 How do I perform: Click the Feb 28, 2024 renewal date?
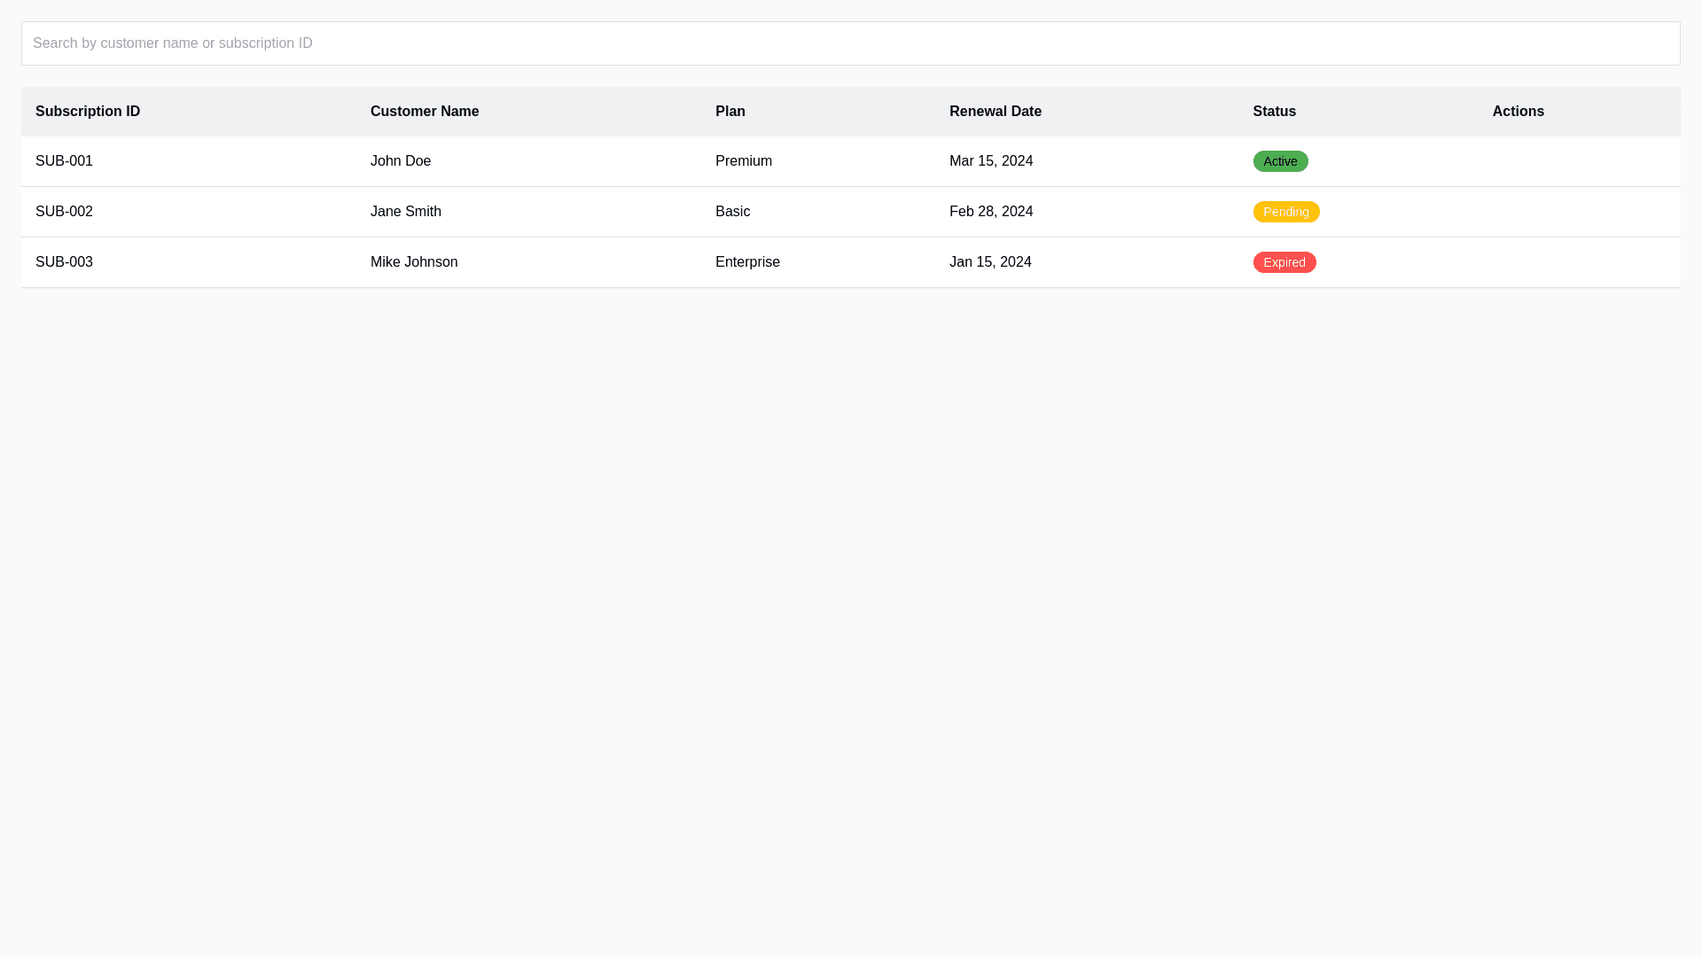pos(991,212)
